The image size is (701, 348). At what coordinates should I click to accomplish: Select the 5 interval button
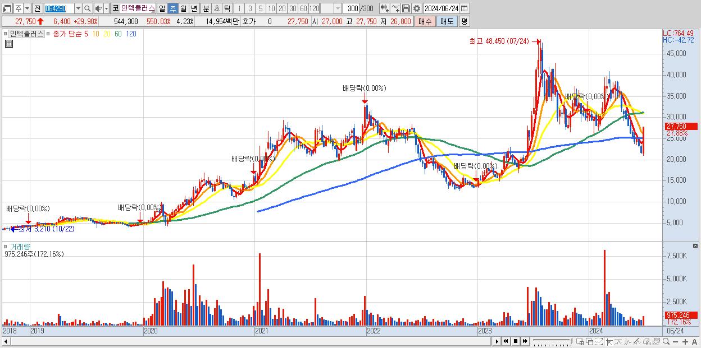click(x=261, y=8)
